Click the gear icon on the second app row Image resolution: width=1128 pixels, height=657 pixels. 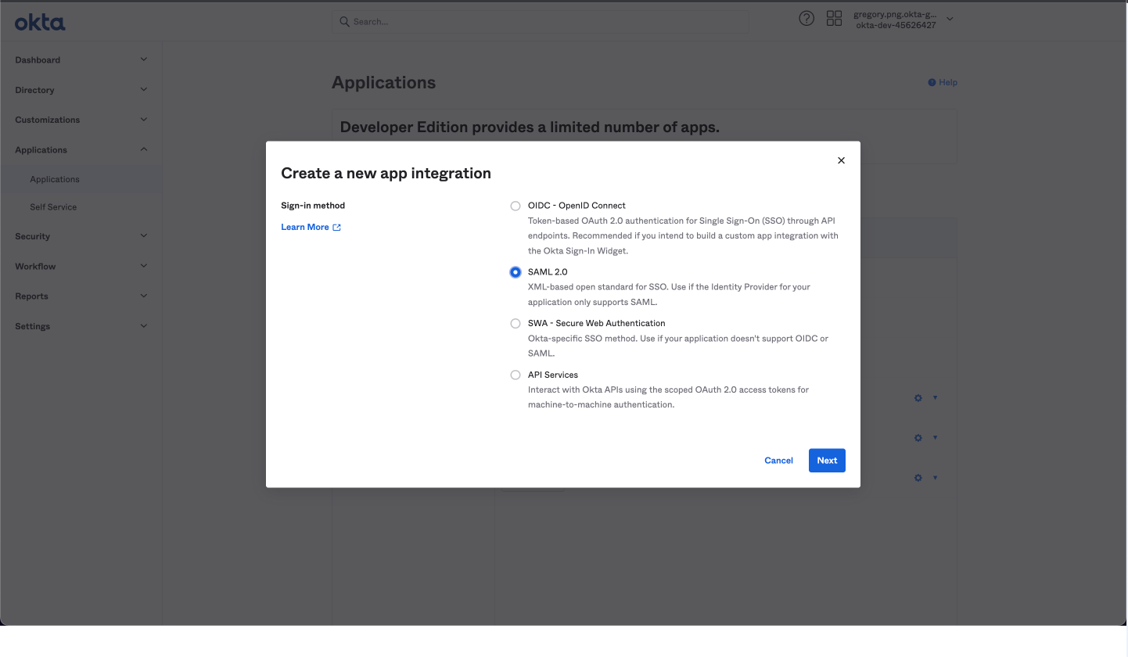[917, 437]
